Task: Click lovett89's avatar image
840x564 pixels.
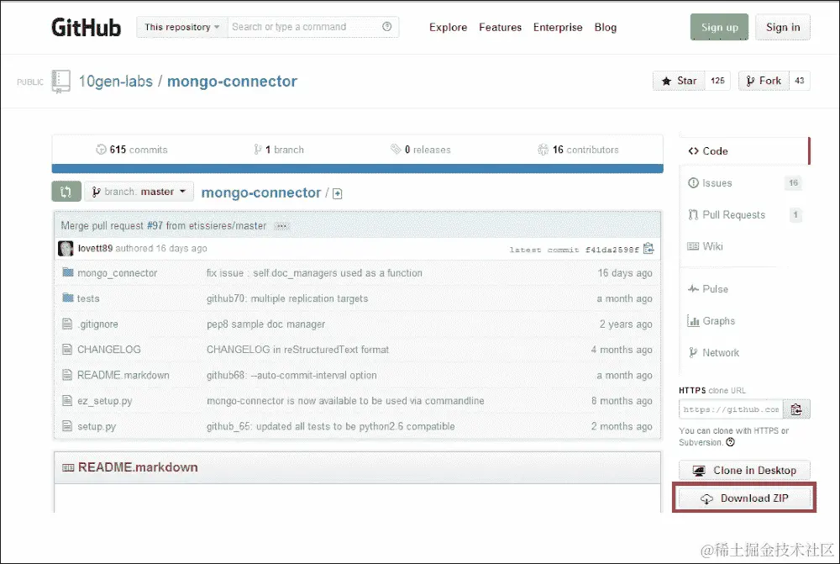Action: 66,248
